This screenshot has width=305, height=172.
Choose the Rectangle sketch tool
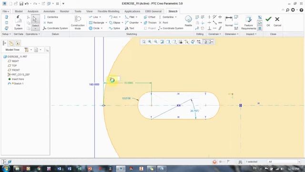click(97, 22)
